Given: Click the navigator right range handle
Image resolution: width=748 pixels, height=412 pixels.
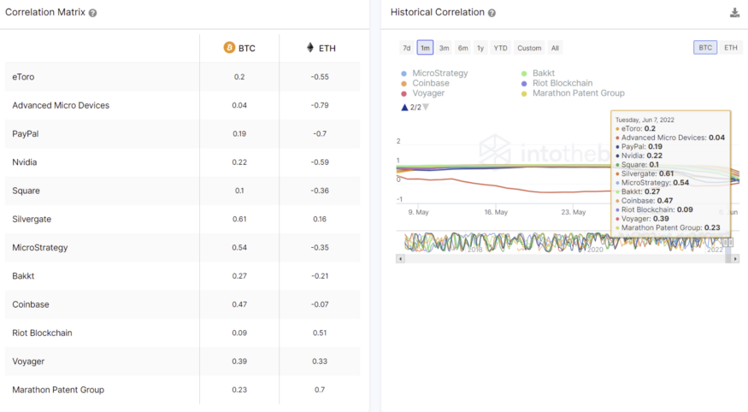Looking at the screenshot, I should [730, 243].
